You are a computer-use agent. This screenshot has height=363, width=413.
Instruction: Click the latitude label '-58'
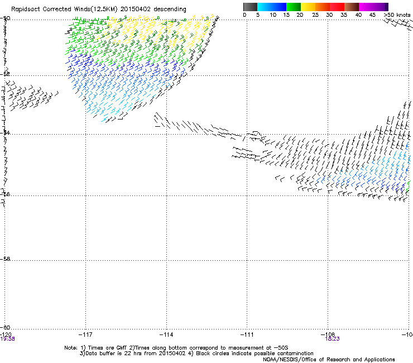(x=5, y=259)
